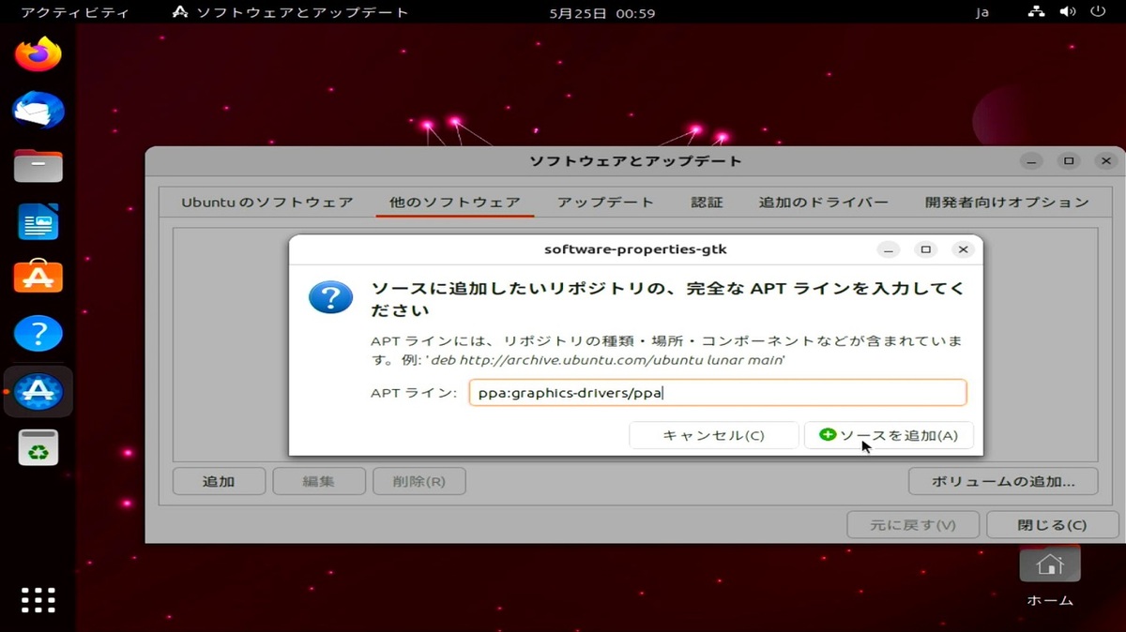Viewport: 1126px width, 632px height.
Task: Open LibreOffice Writer from the dock
Action: (x=38, y=222)
